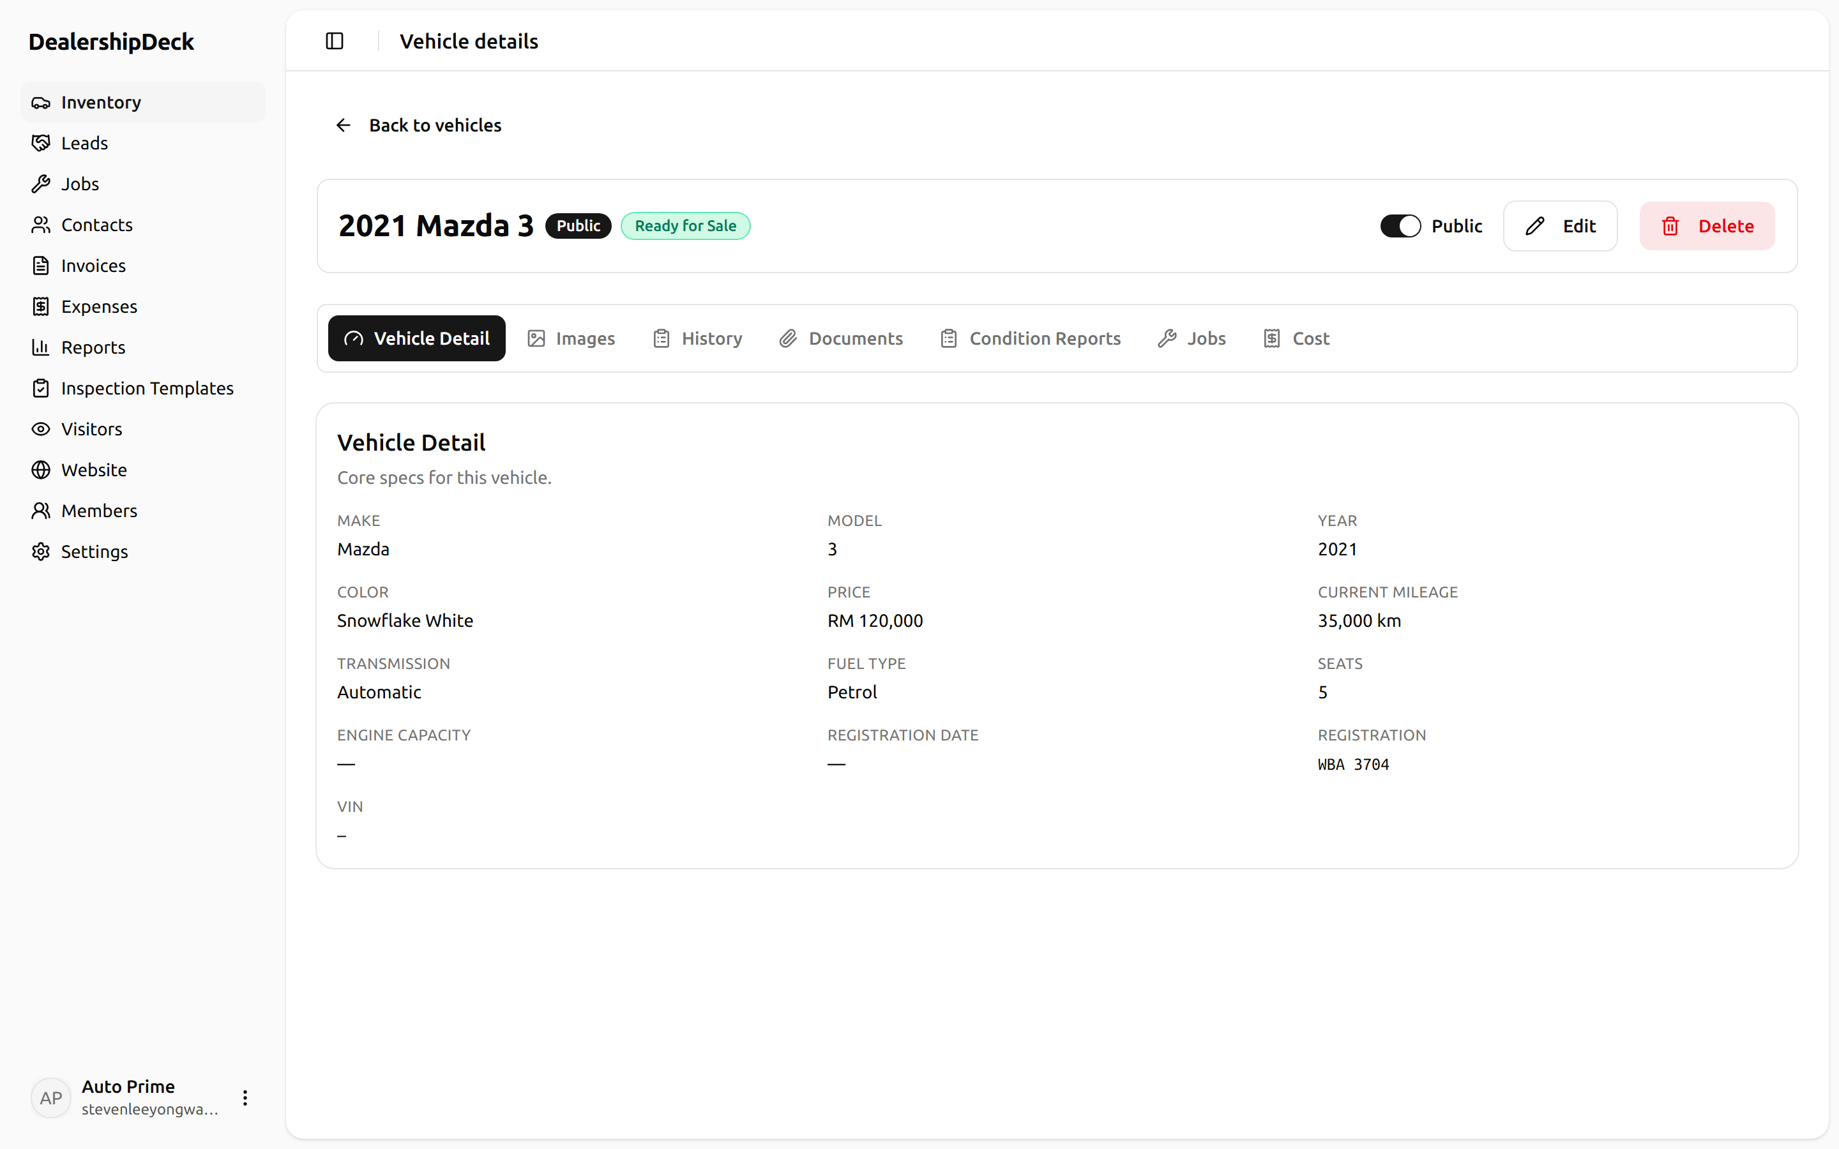Click the Leads handshake icon
The image size is (1839, 1149).
(41, 143)
